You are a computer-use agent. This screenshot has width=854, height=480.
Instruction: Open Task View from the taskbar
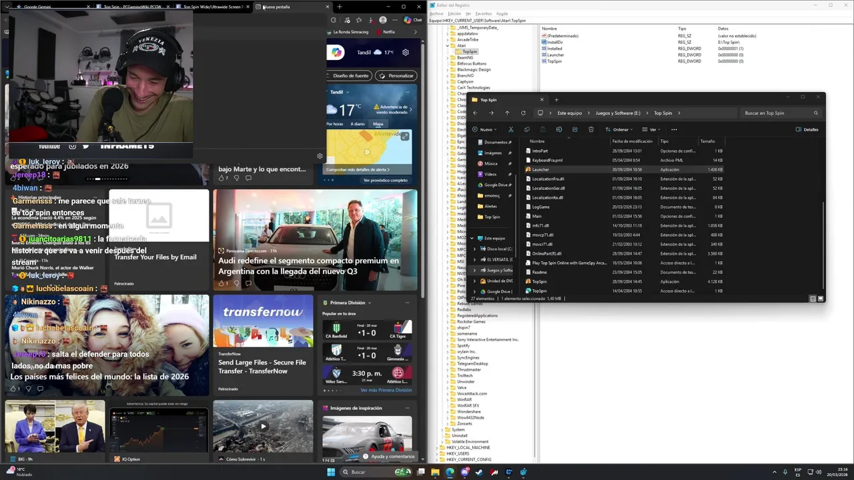coord(420,472)
